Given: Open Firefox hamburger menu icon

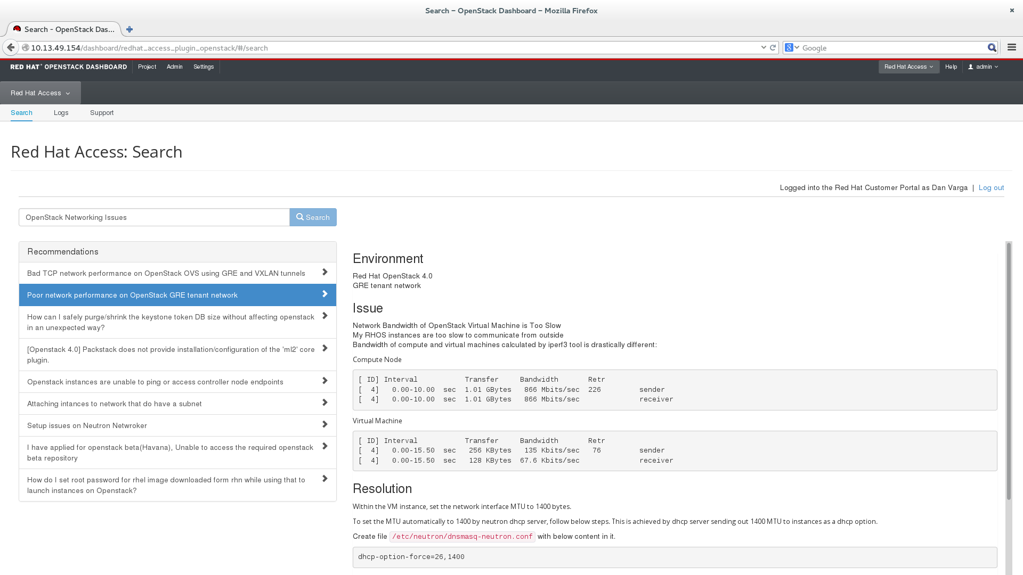Looking at the screenshot, I should click(1012, 47).
